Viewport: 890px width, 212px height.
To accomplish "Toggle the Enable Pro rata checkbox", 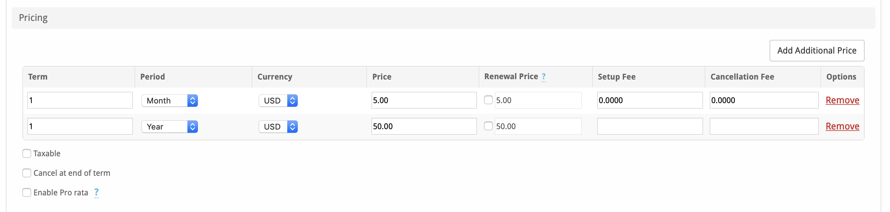I will pyautogui.click(x=27, y=192).
